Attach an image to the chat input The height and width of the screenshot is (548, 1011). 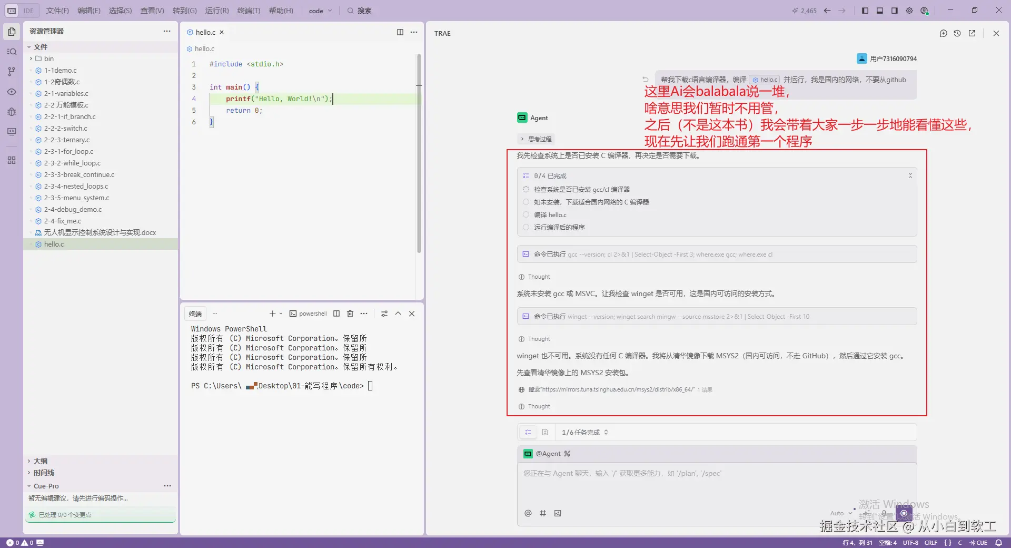coord(558,513)
